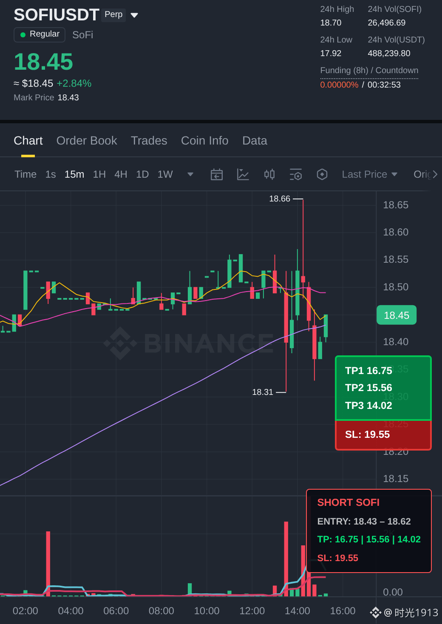Open the calendar date jump icon
The image size is (442, 624).
[x=217, y=174]
